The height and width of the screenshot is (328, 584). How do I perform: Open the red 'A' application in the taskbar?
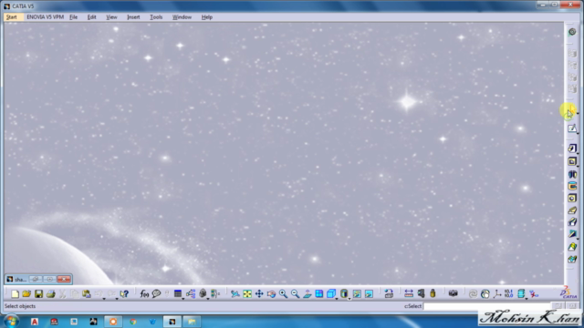(35, 322)
